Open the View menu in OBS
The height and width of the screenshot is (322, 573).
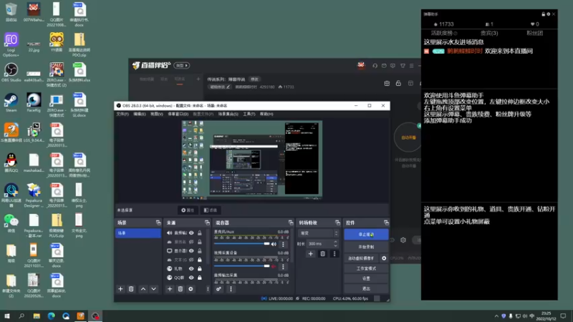coord(156,114)
